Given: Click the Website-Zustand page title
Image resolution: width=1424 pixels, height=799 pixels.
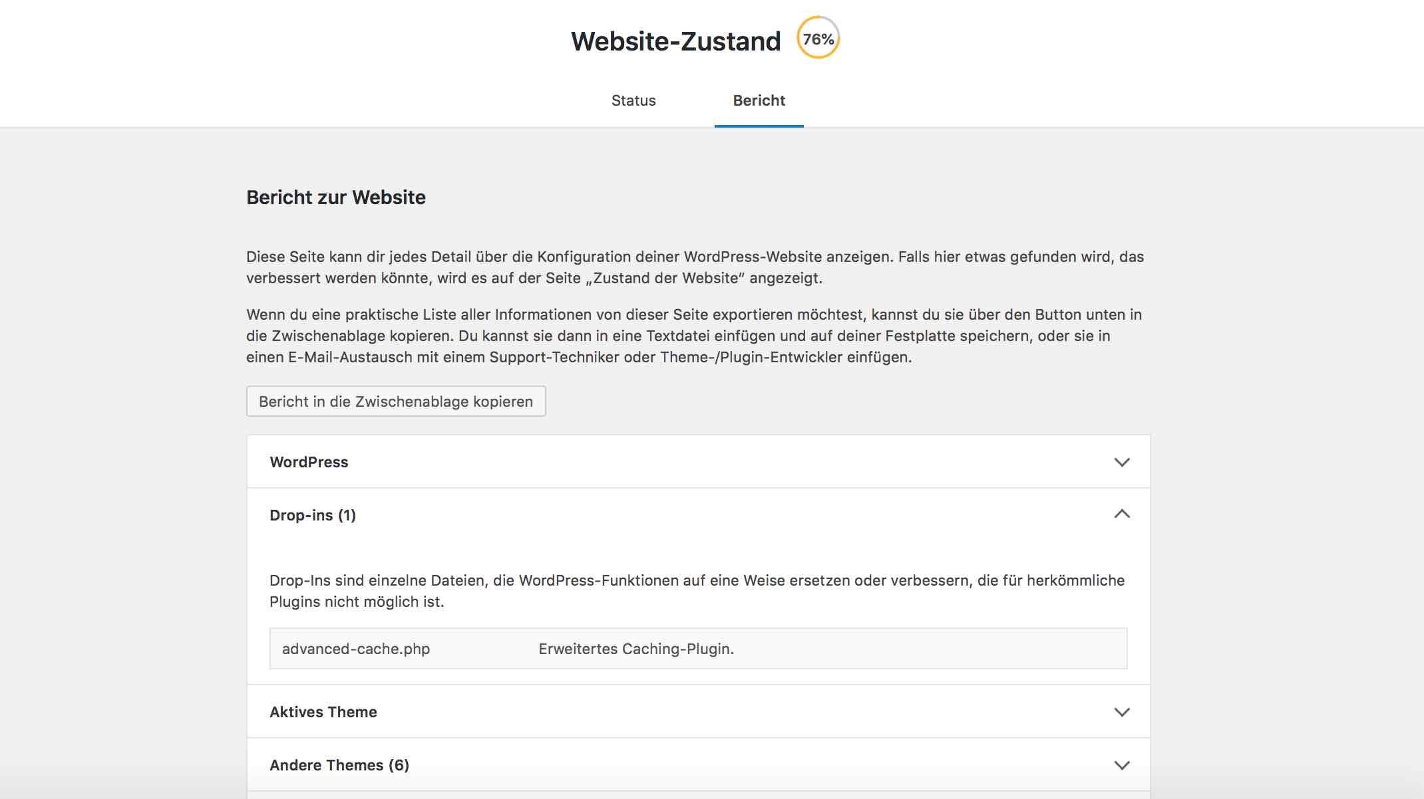Looking at the screenshot, I should 675,41.
